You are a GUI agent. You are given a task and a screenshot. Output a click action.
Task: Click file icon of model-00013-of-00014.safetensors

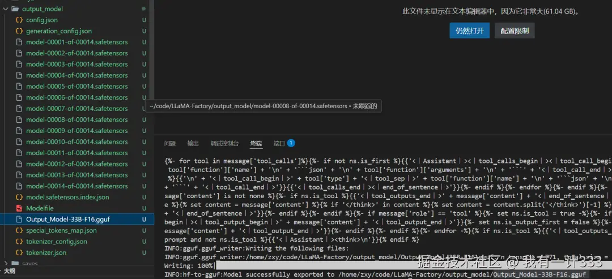pos(18,175)
